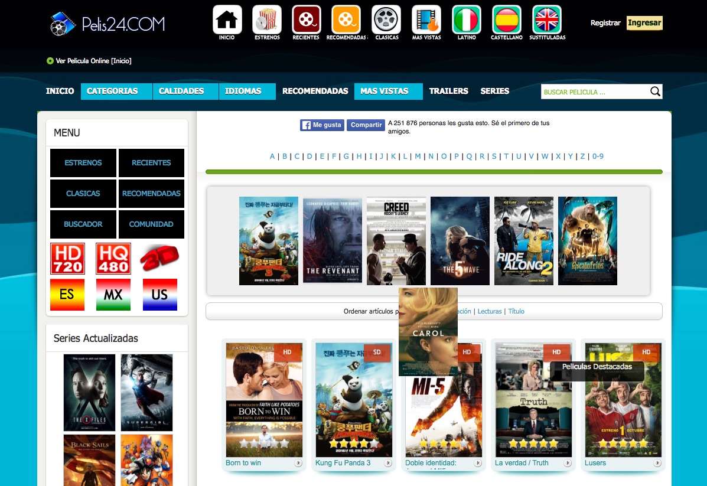Viewport: 707px width, 486px height.
Task: Open The X-Files series thumbnail
Action: 89,393
